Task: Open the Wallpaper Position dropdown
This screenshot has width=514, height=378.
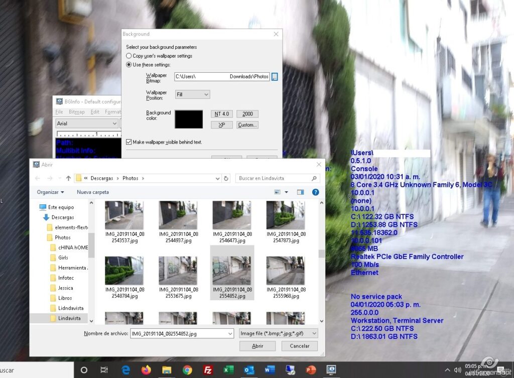Action: click(x=192, y=94)
